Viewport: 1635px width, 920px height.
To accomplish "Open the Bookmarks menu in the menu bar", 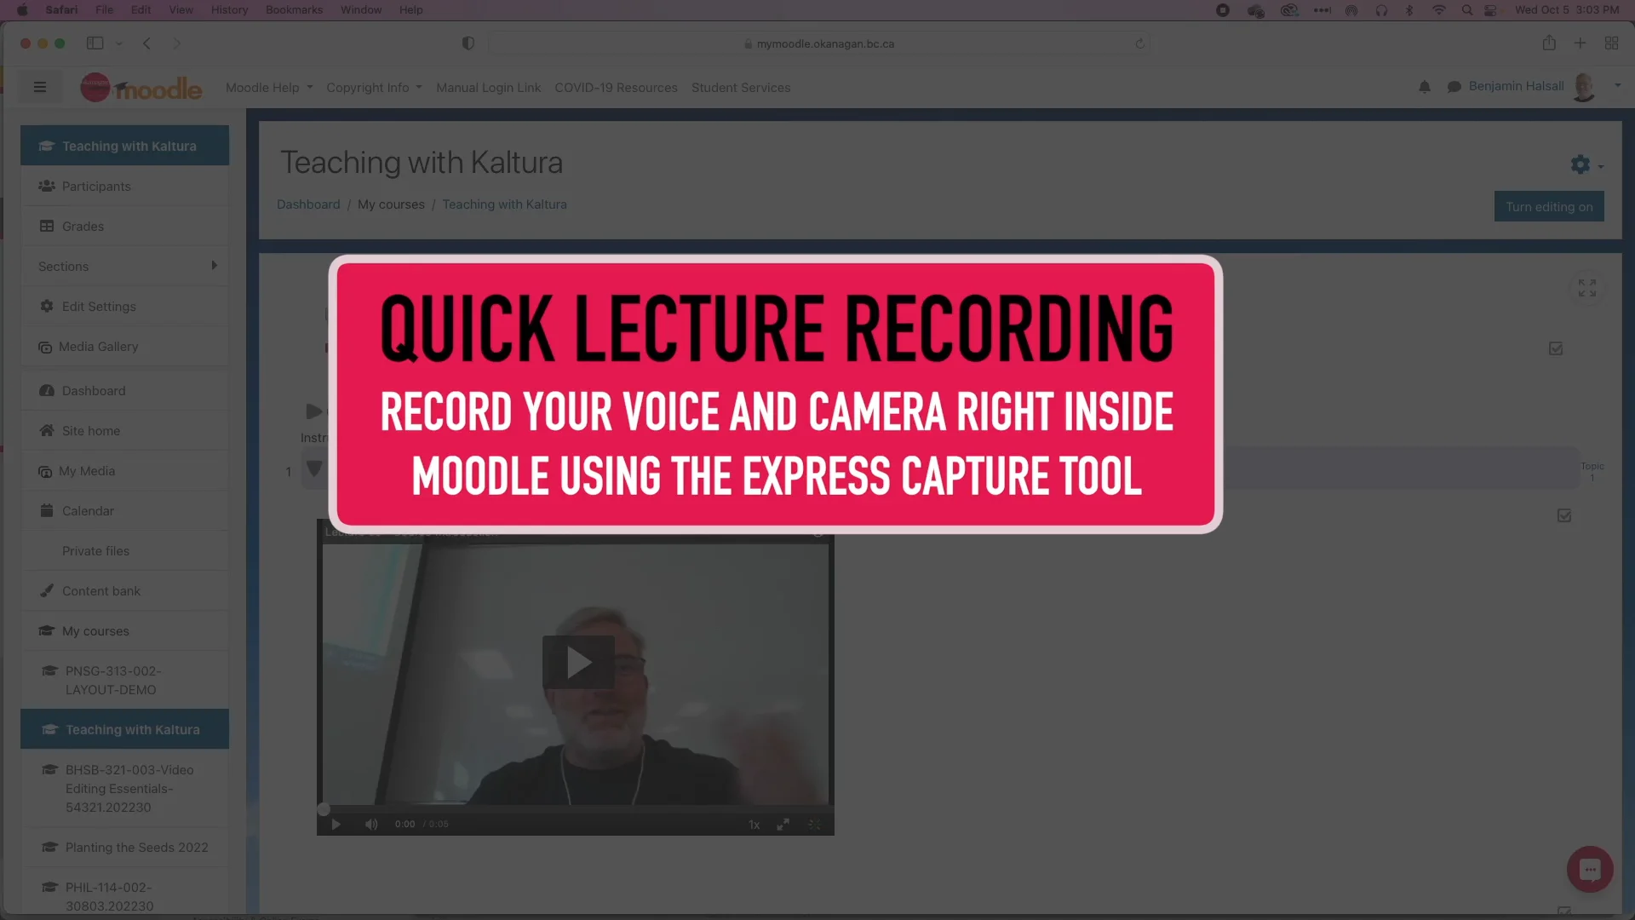I will (293, 9).
